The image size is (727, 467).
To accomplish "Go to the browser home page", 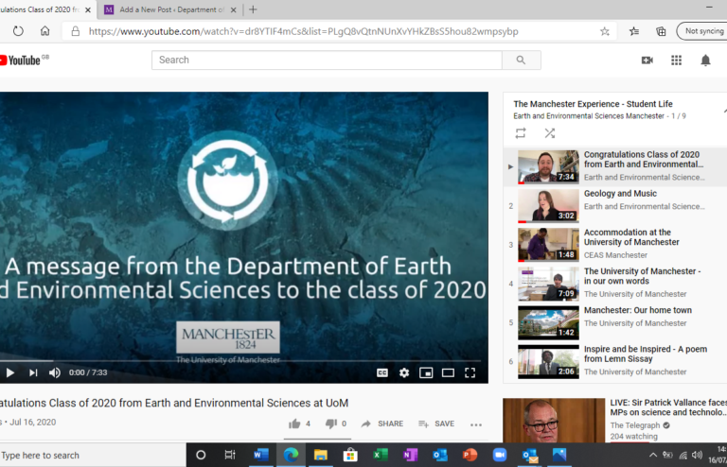I will point(45,31).
